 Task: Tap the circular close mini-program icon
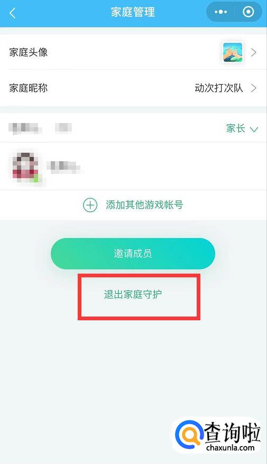(x=248, y=12)
